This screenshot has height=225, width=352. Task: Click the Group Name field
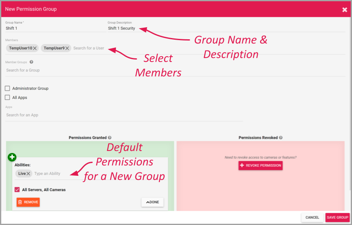[55, 28]
